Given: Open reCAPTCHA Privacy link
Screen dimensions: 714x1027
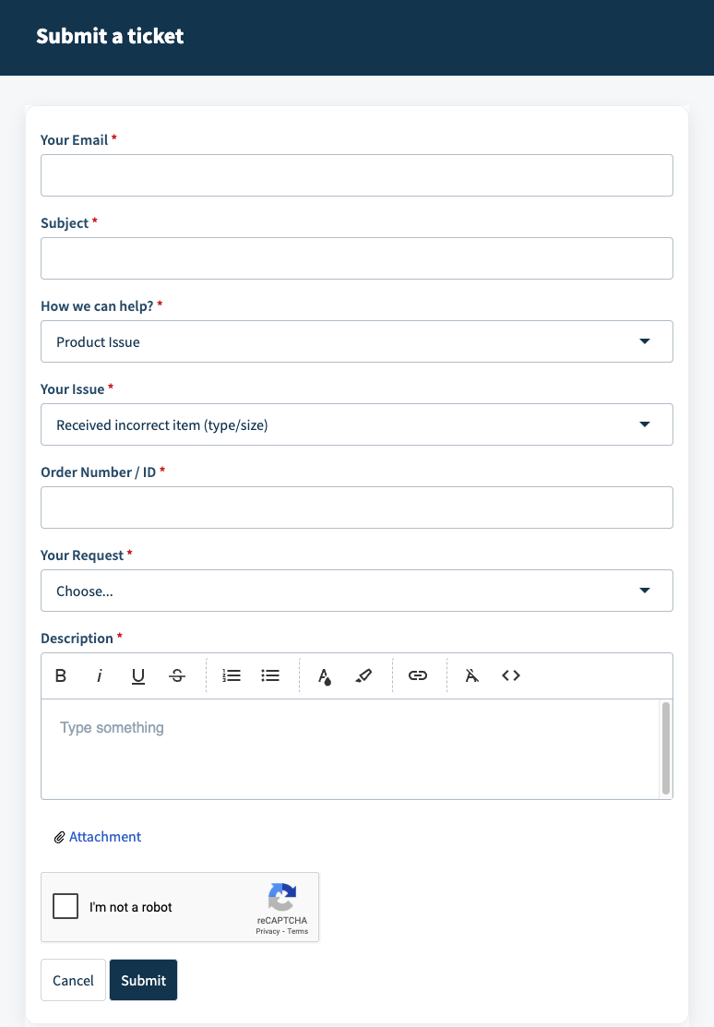Looking at the screenshot, I should (268, 931).
